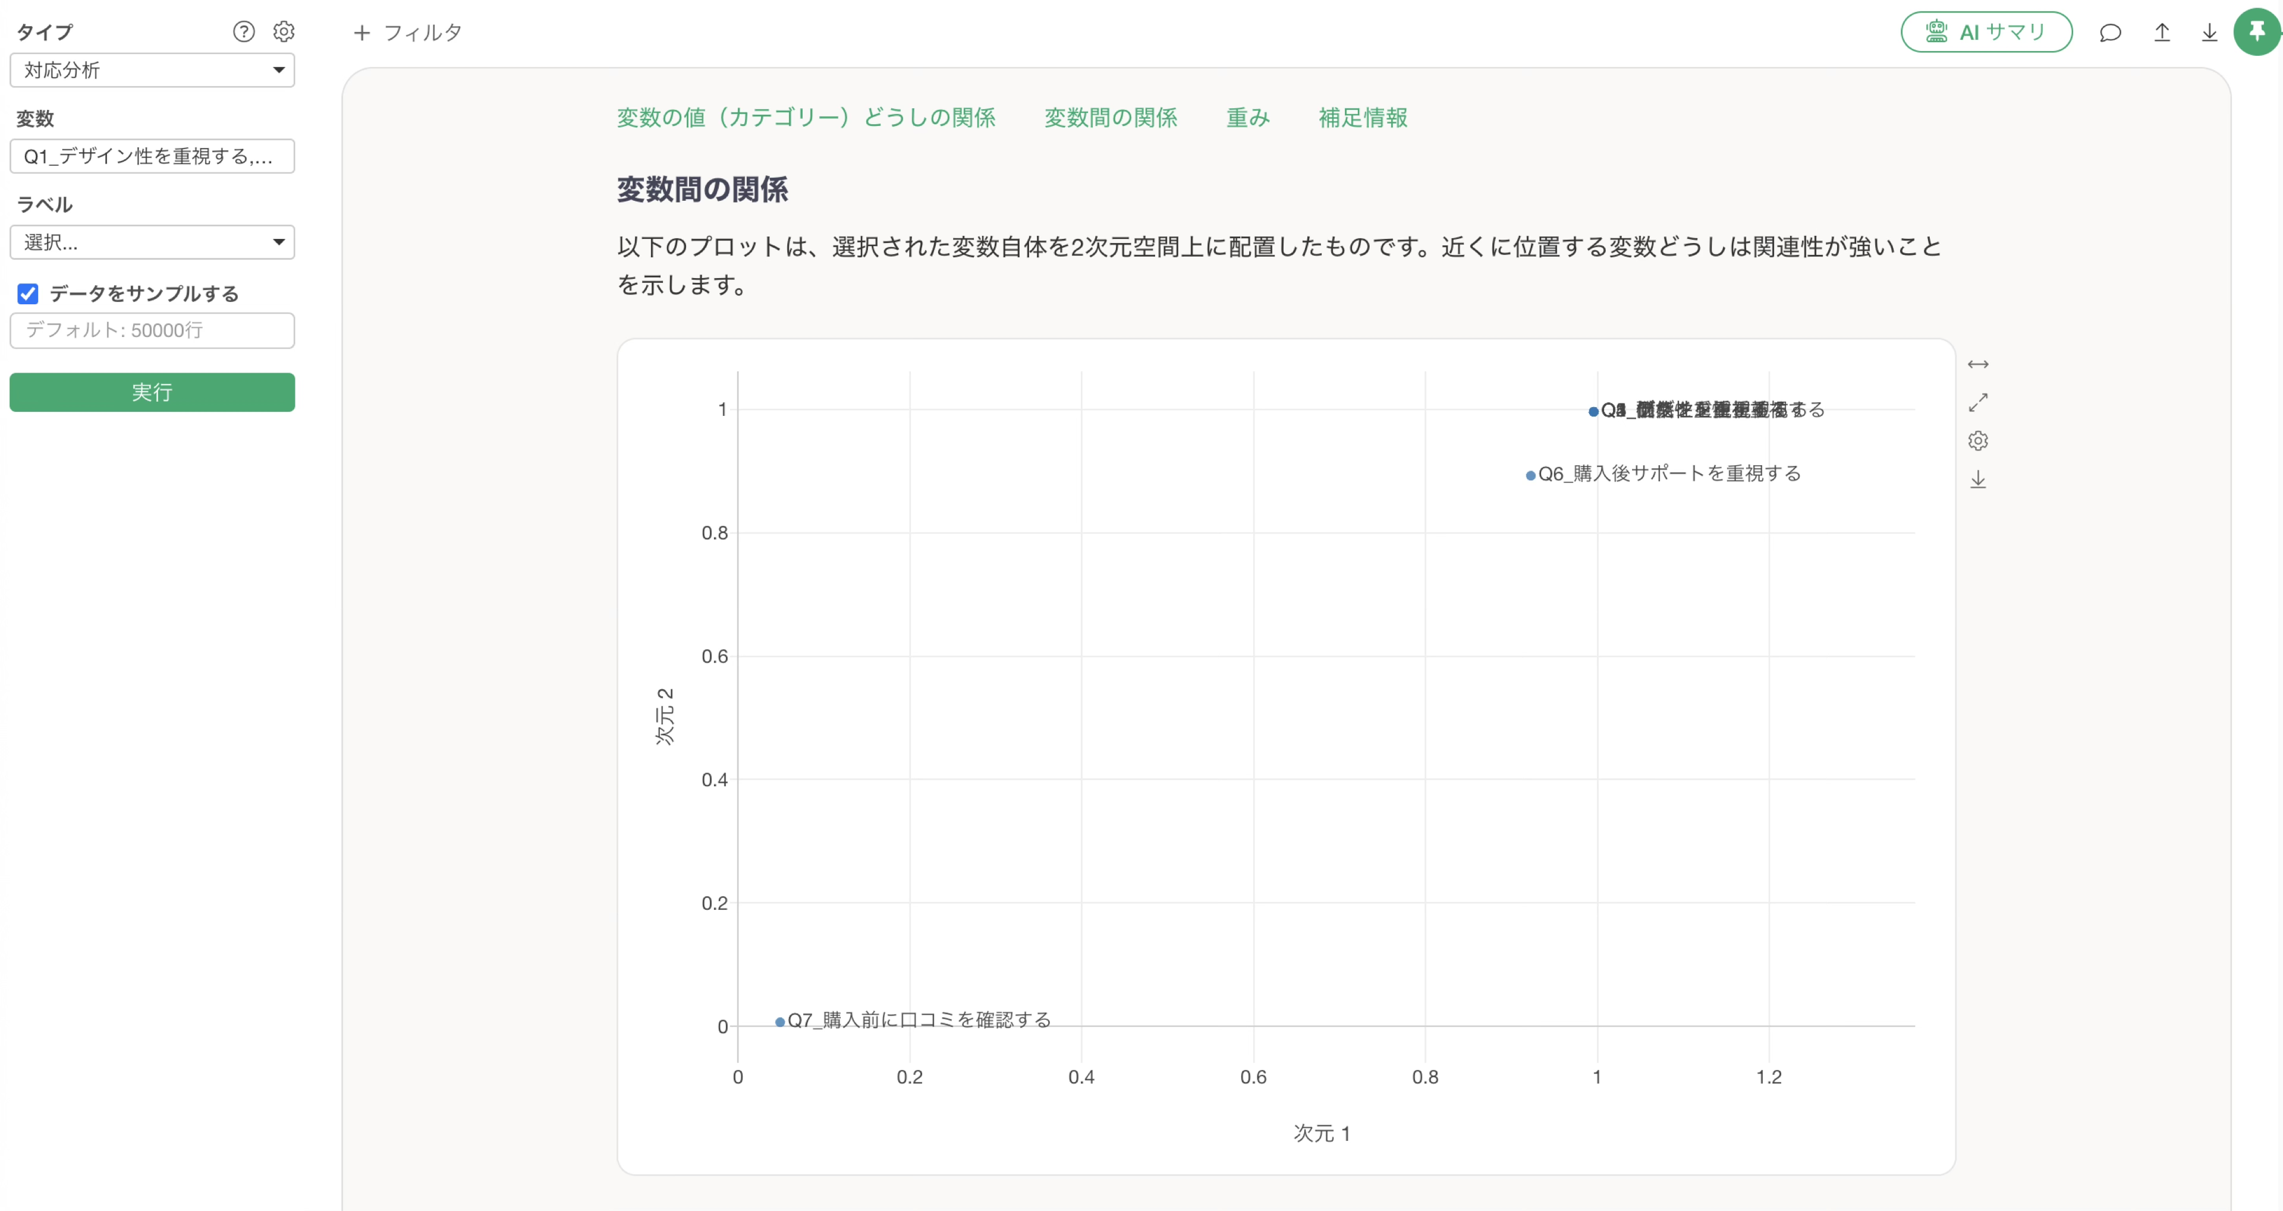Click the green pin icon
Screen dimensions: 2283x1211
(2256, 33)
